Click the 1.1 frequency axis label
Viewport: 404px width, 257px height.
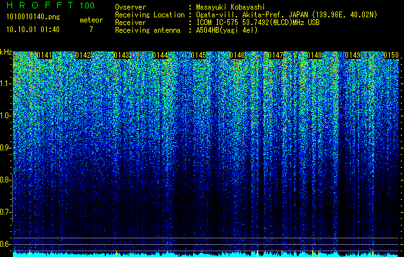tap(5, 84)
